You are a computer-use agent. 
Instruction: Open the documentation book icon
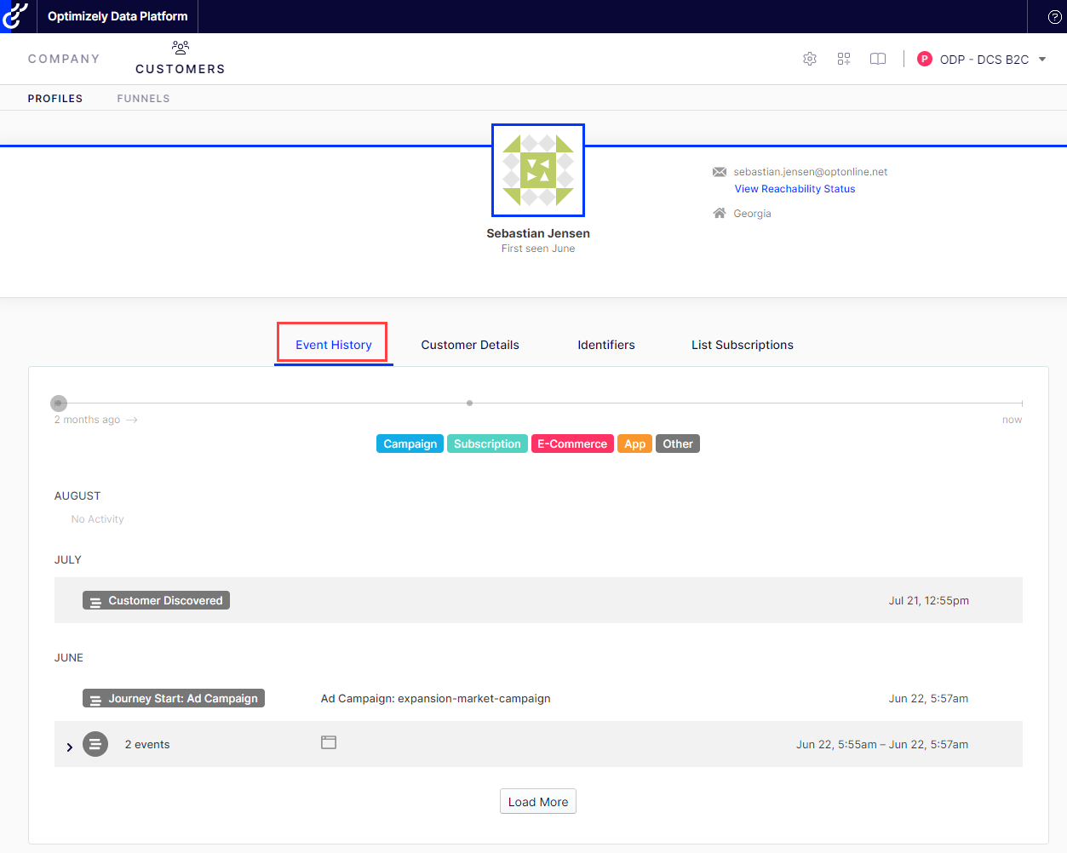pyautogui.click(x=878, y=59)
